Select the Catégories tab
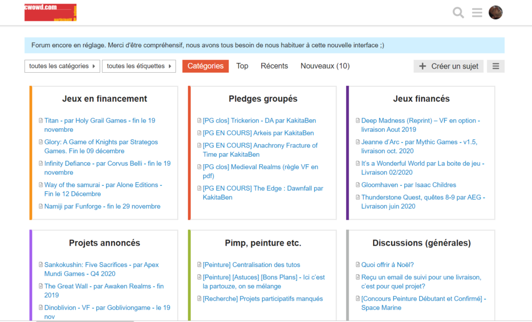 [x=205, y=66]
